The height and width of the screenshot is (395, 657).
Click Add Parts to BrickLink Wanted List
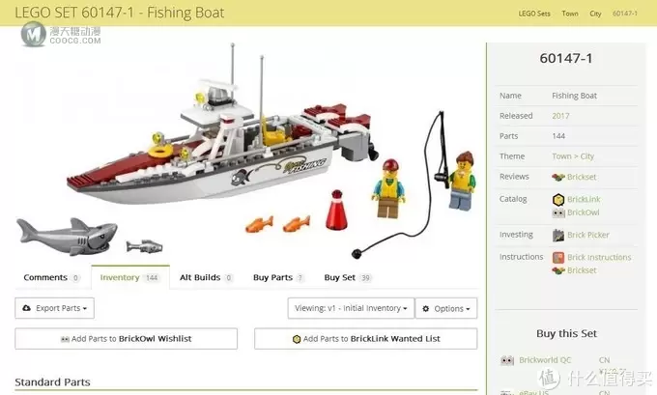tap(366, 338)
